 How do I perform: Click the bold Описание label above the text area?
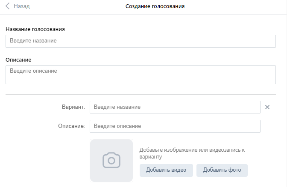18,60
